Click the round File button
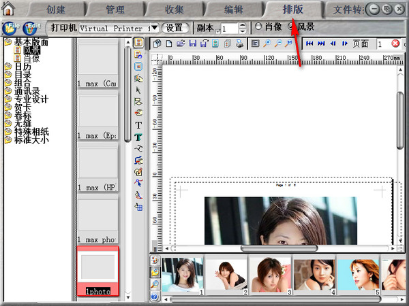 tap(12, 28)
